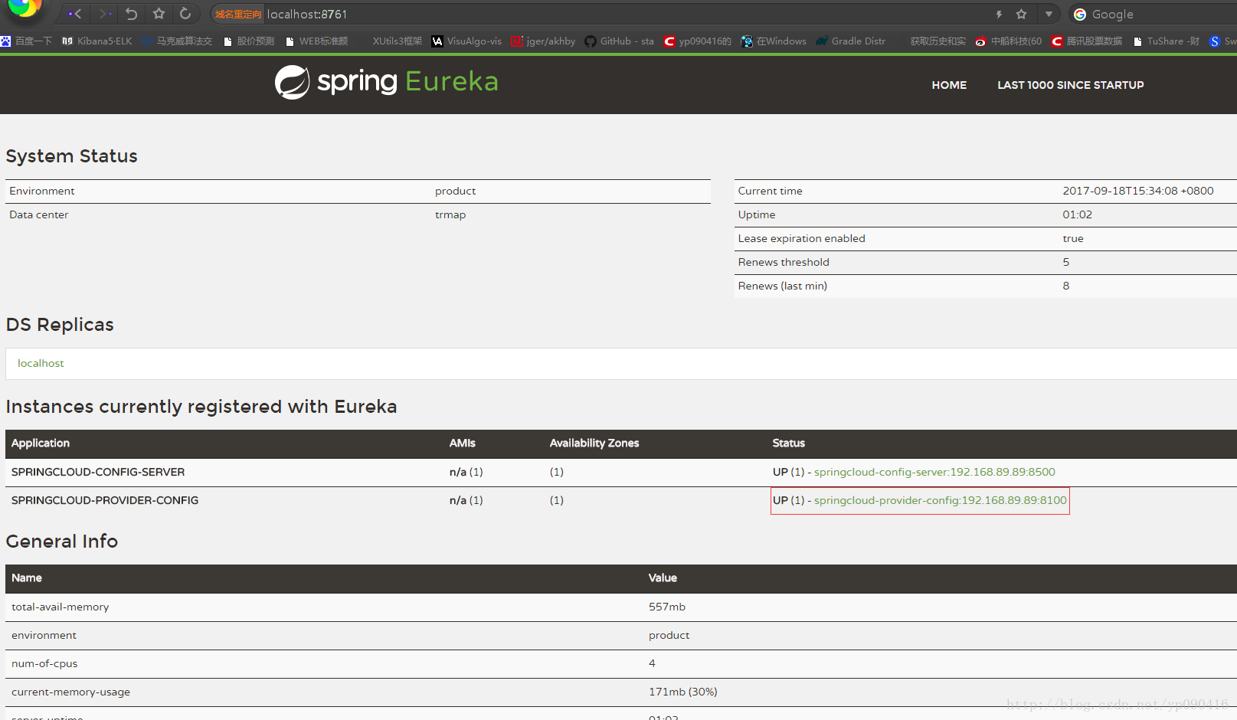Open the 在Windows bookmark
The image size is (1237, 720).
774,41
